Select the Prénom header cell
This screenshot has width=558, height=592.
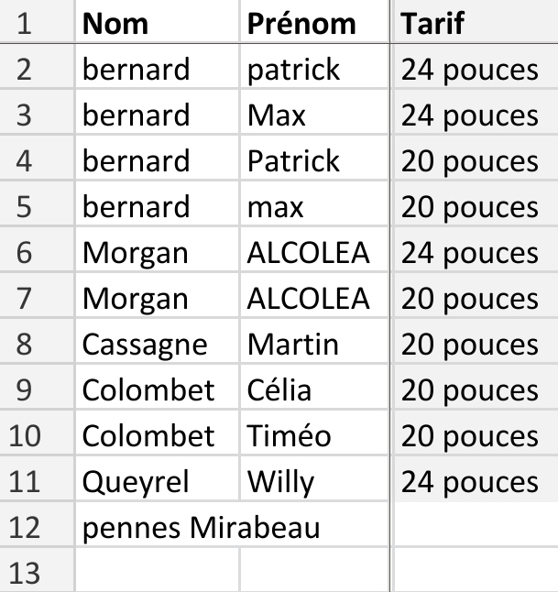pyautogui.click(x=314, y=24)
